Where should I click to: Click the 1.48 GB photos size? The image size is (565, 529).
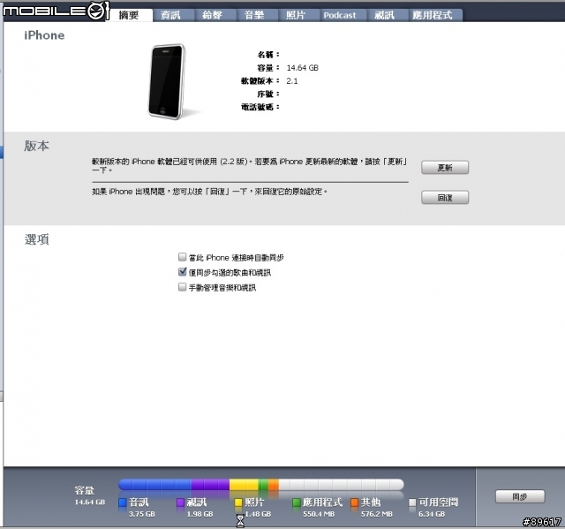(258, 514)
